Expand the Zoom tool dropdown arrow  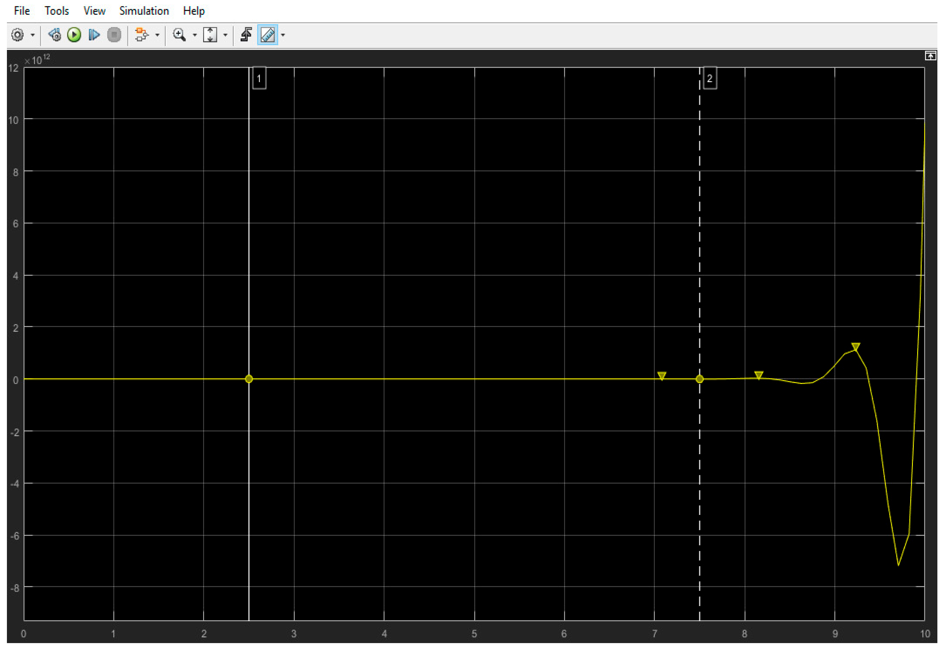click(194, 35)
